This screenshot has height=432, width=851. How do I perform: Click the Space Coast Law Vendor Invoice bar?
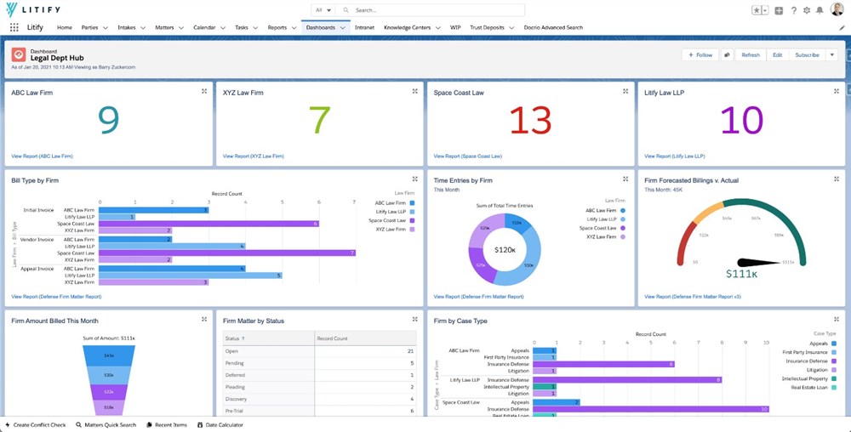point(227,253)
